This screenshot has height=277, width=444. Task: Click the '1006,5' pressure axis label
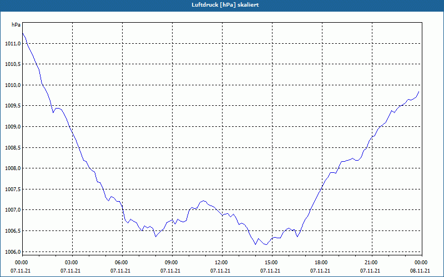point(13,230)
